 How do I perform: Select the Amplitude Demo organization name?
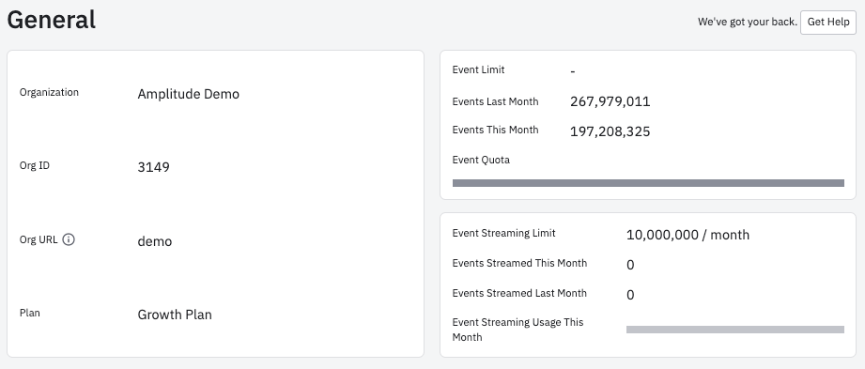pyautogui.click(x=188, y=94)
